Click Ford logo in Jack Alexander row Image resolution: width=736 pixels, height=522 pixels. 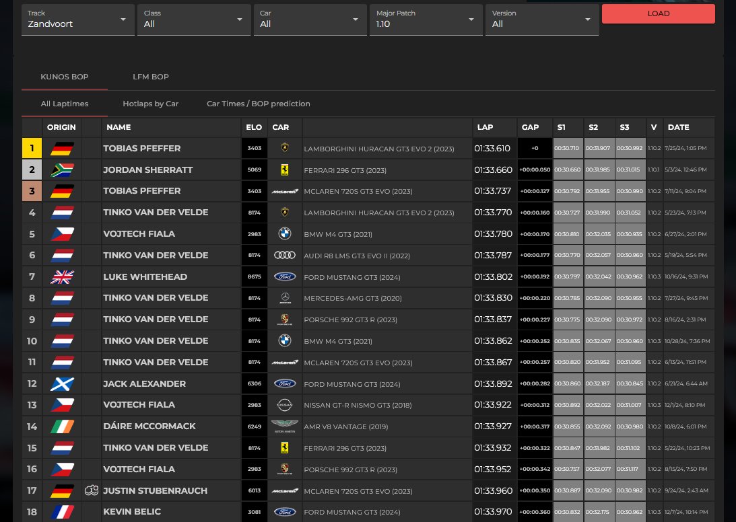[284, 383]
